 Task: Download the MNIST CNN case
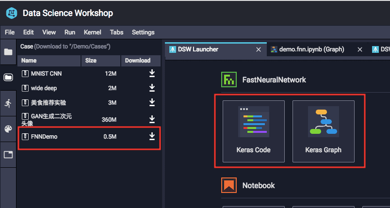(x=152, y=74)
